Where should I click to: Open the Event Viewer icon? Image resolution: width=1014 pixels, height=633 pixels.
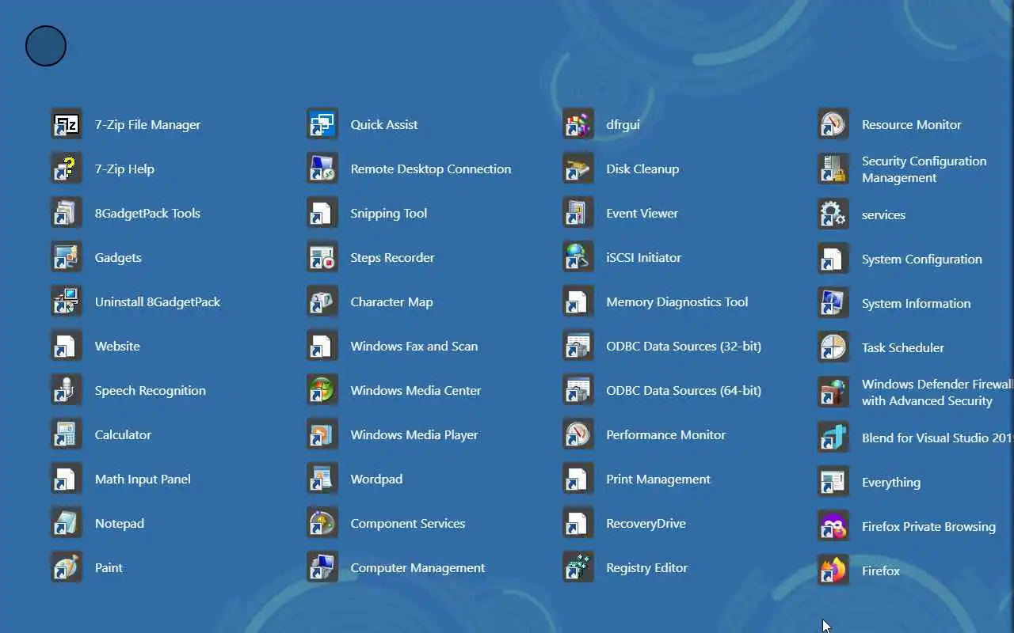click(x=578, y=213)
